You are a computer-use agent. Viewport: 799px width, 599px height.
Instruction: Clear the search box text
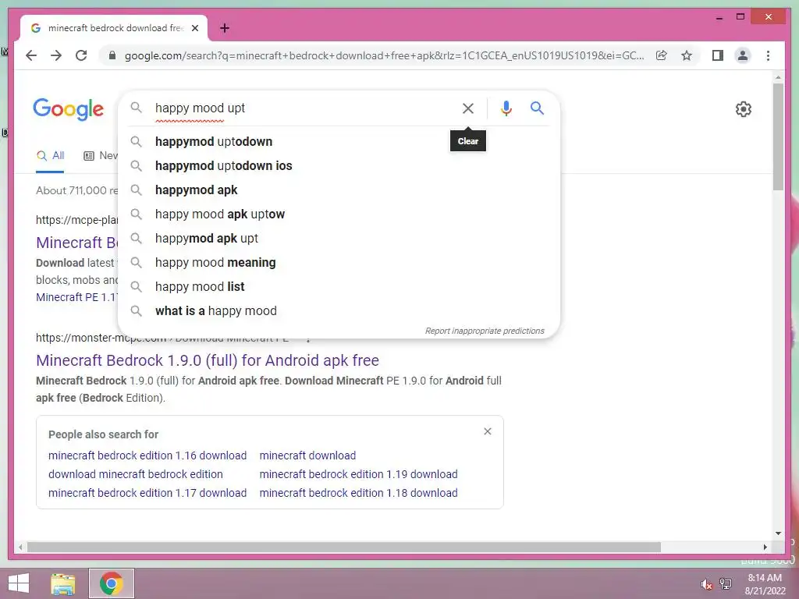[468, 108]
